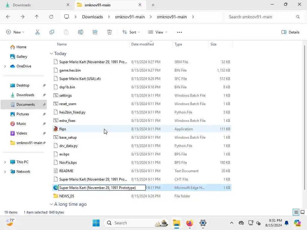
Task: Click the search magnifier icon
Action: [x=298, y=17]
